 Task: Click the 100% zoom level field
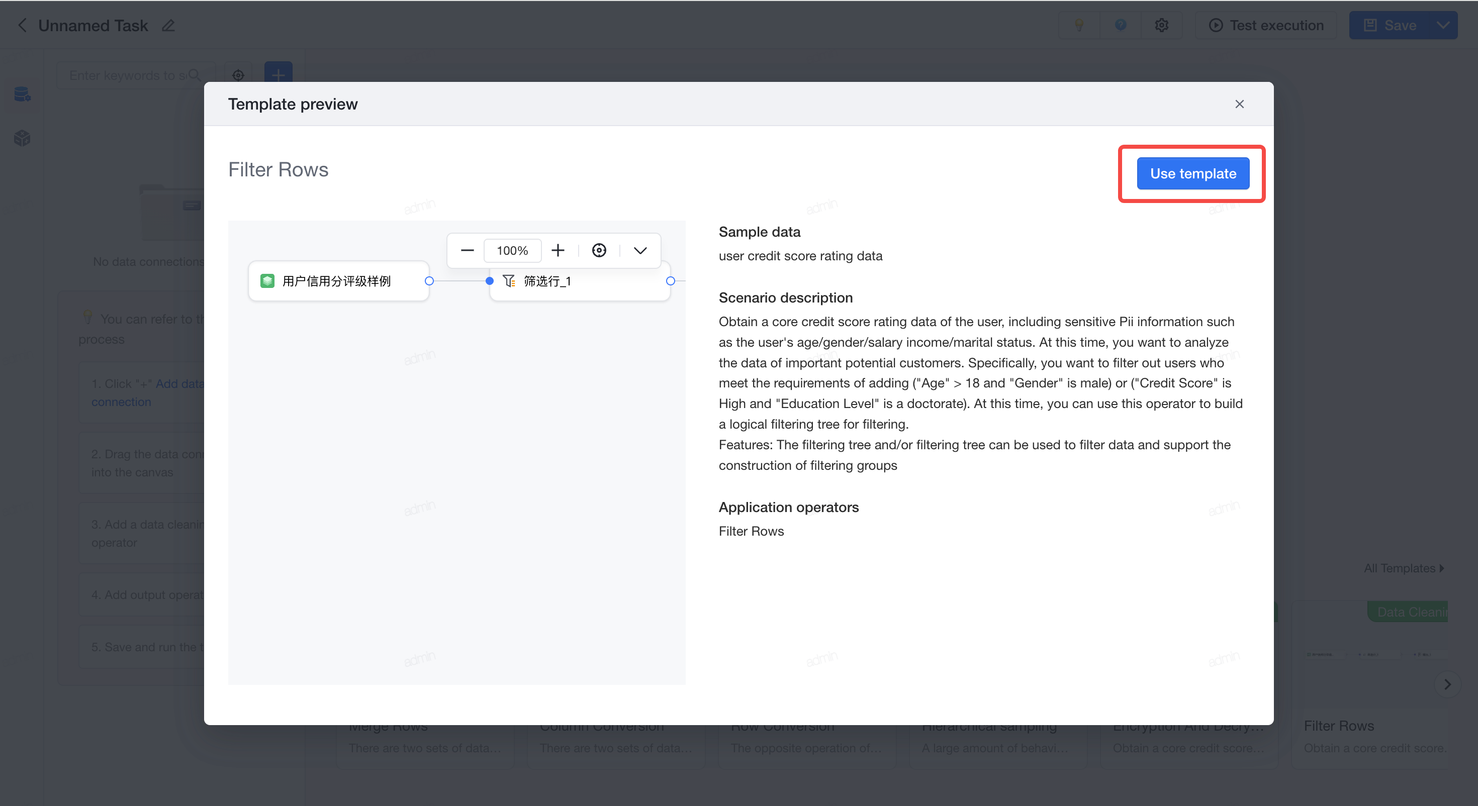[x=512, y=251]
